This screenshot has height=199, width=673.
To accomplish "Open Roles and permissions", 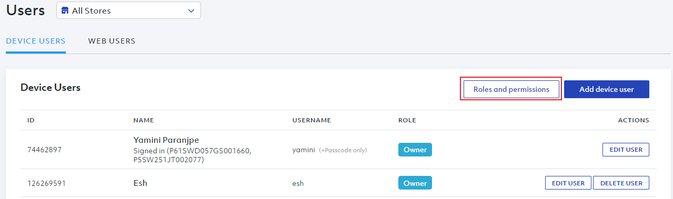I will [511, 89].
